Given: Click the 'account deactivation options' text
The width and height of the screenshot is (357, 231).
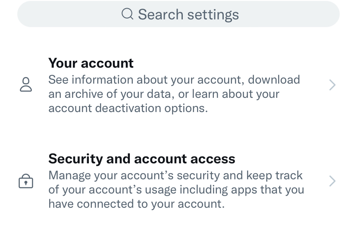Looking at the screenshot, I should pyautogui.click(x=128, y=108).
